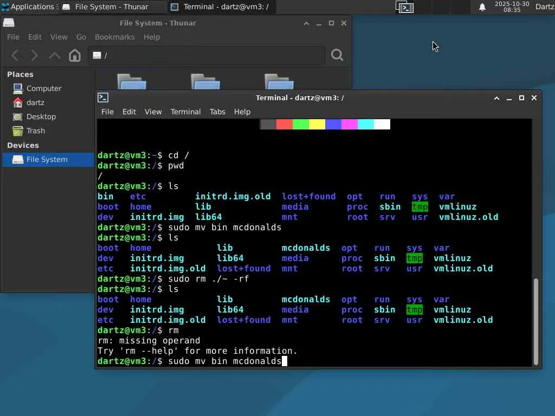Image resolution: width=555 pixels, height=416 pixels.
Task: Click "Try 'rm --help' for more information." line
Action: click(x=197, y=351)
